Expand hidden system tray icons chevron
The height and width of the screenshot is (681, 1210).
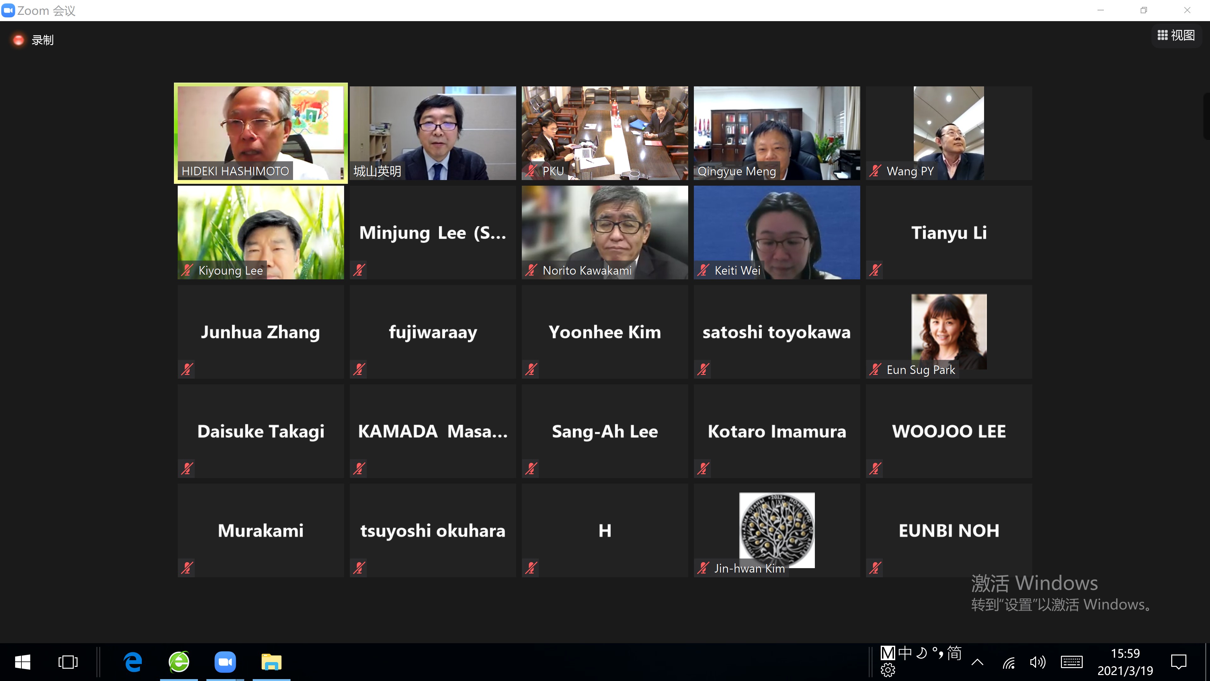point(977,663)
